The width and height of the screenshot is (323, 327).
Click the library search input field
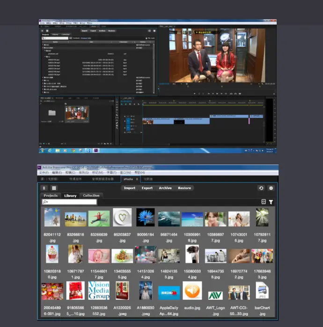[x=69, y=202]
